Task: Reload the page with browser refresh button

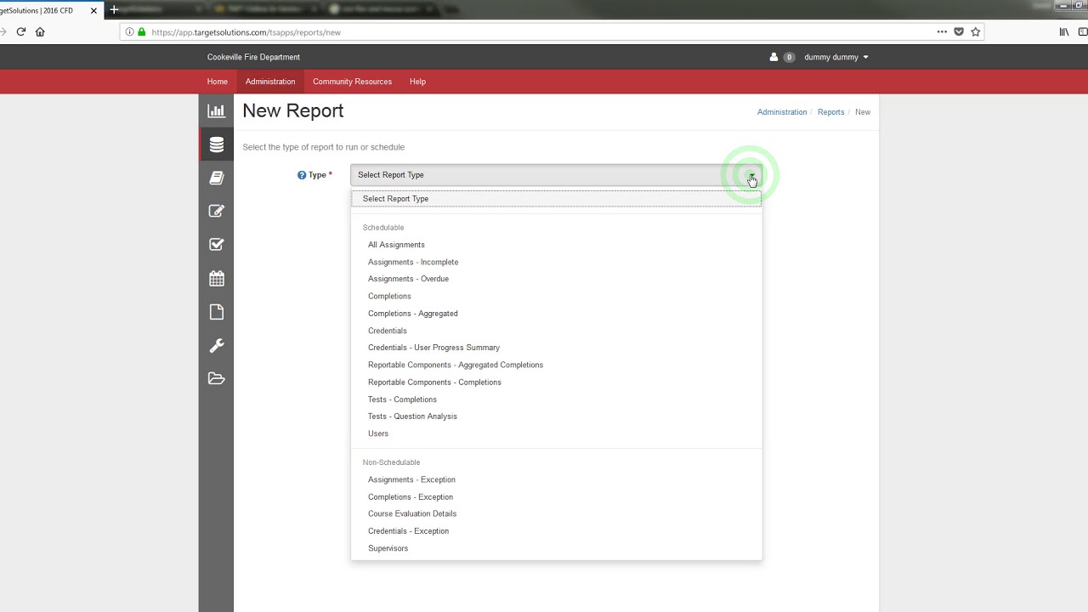Action: tap(21, 31)
